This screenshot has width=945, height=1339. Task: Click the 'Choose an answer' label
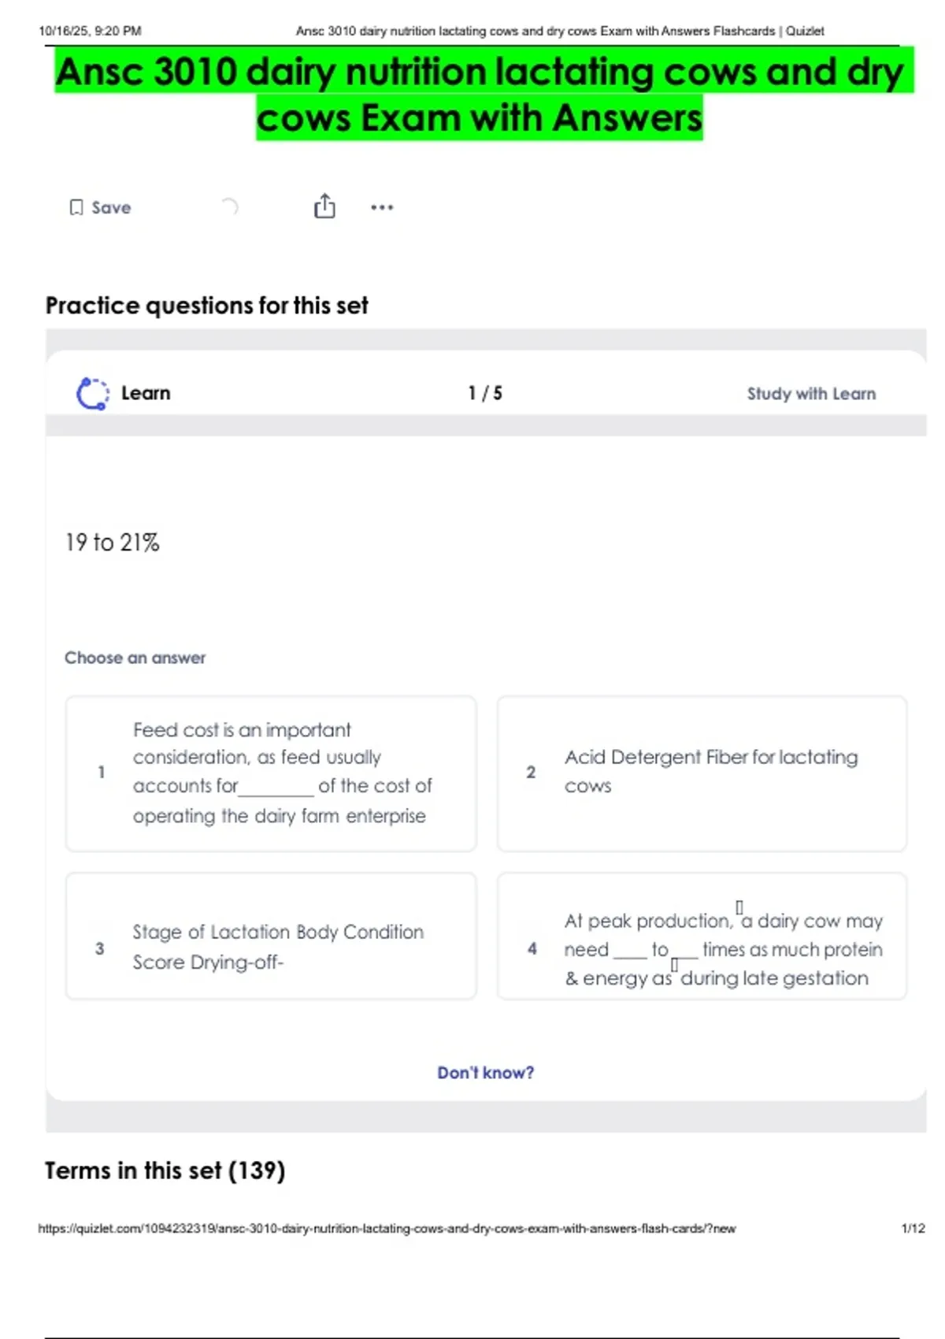pos(135,658)
